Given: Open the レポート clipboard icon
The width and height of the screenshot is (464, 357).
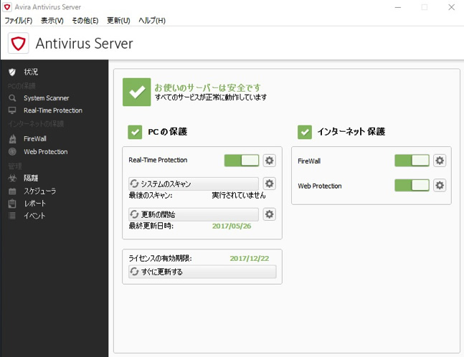Looking at the screenshot, I should [x=12, y=204].
